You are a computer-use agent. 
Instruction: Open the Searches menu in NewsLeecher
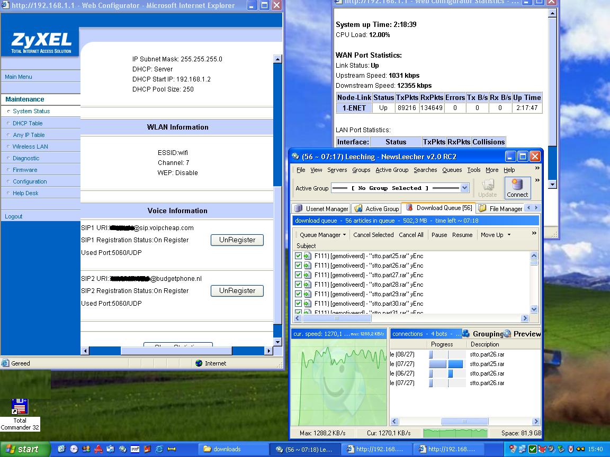click(x=425, y=170)
